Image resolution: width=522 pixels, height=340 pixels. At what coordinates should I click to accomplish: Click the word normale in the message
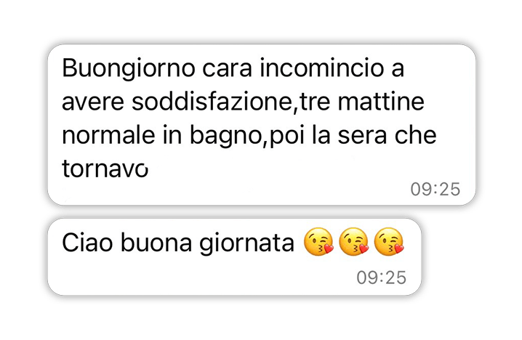pyautogui.click(x=108, y=135)
